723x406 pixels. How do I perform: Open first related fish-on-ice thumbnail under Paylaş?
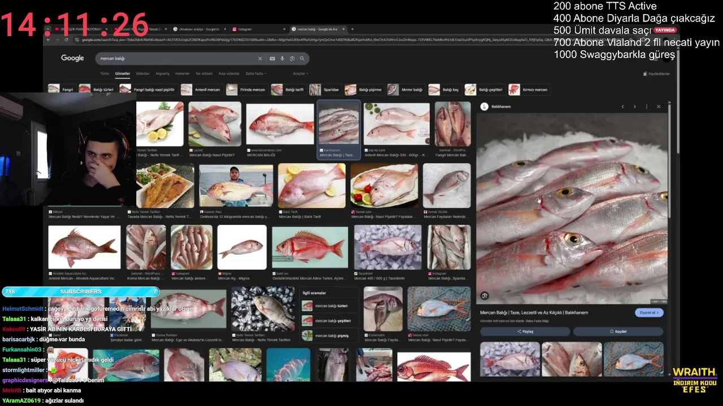pyautogui.click(x=509, y=359)
